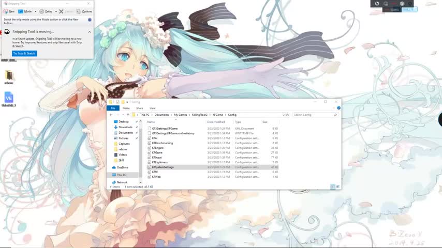Viewport: 442px width, 248px height.
Task: Select Downloads in the navigation pane
Action: (125, 127)
